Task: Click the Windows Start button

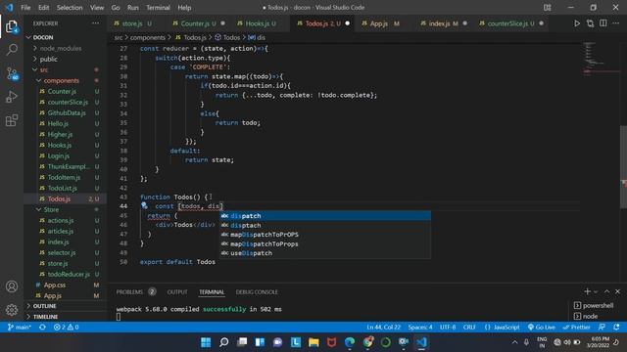Action: 206,342
